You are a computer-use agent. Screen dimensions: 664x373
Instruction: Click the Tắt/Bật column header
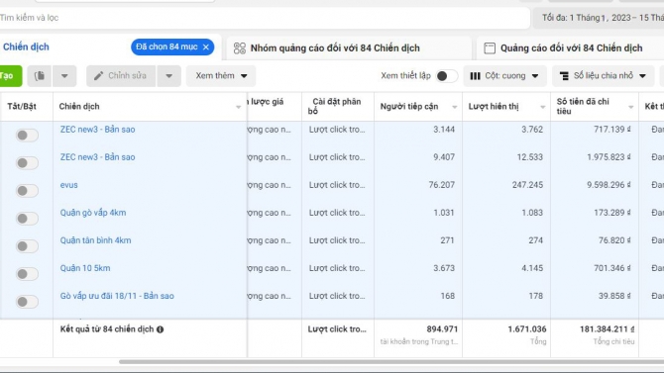click(22, 107)
